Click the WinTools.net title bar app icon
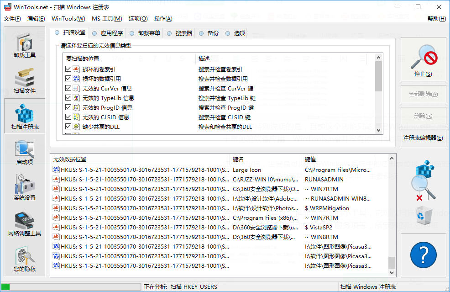The width and height of the screenshot is (450, 292). (8, 7)
